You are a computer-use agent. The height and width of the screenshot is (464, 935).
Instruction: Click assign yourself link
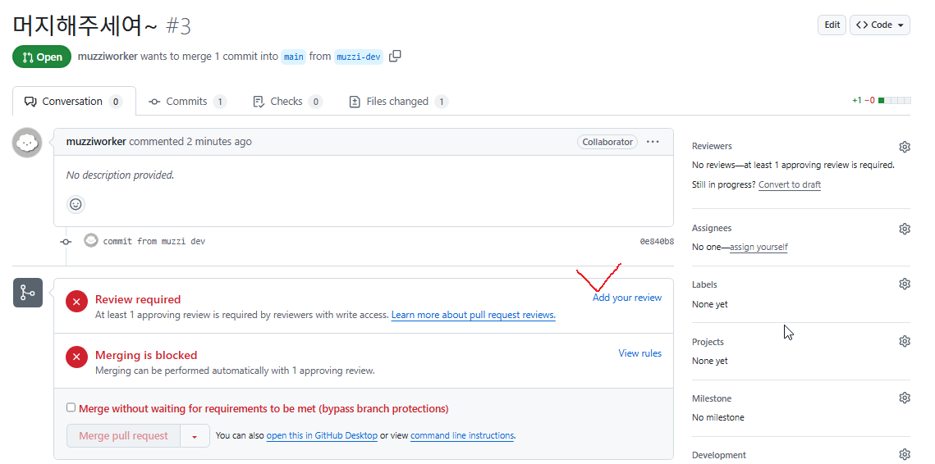coord(759,247)
